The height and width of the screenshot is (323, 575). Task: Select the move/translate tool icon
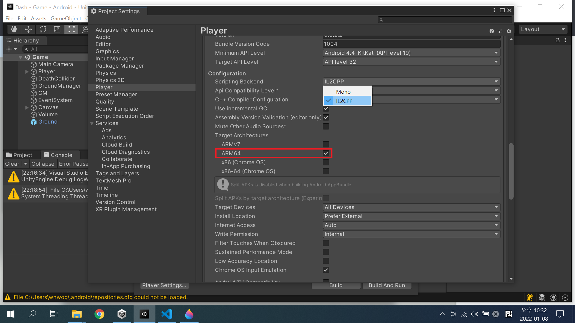29,30
